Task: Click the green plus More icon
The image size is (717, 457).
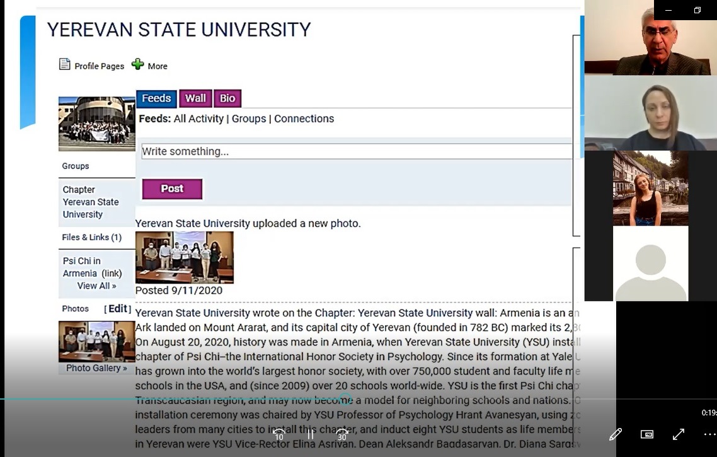Action: [138, 64]
